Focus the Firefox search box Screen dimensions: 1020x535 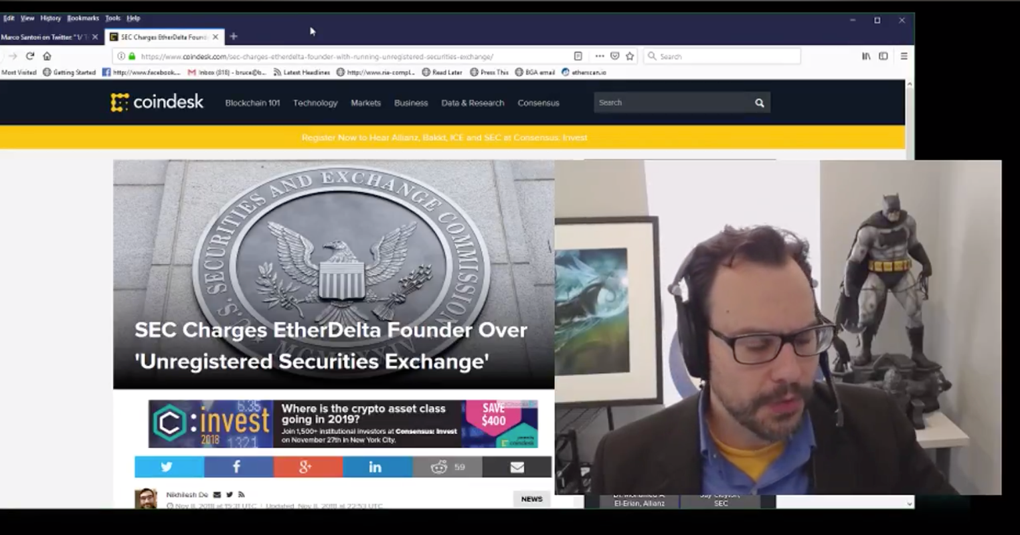(722, 56)
